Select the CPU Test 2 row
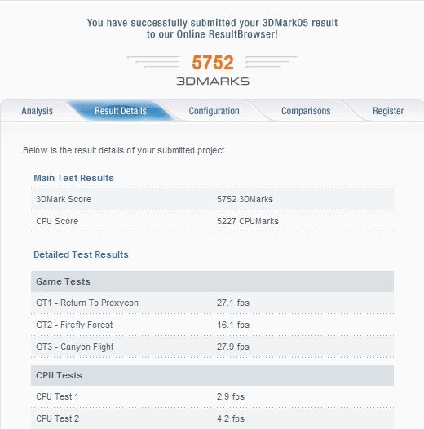The image size is (424, 429). click(x=212, y=418)
